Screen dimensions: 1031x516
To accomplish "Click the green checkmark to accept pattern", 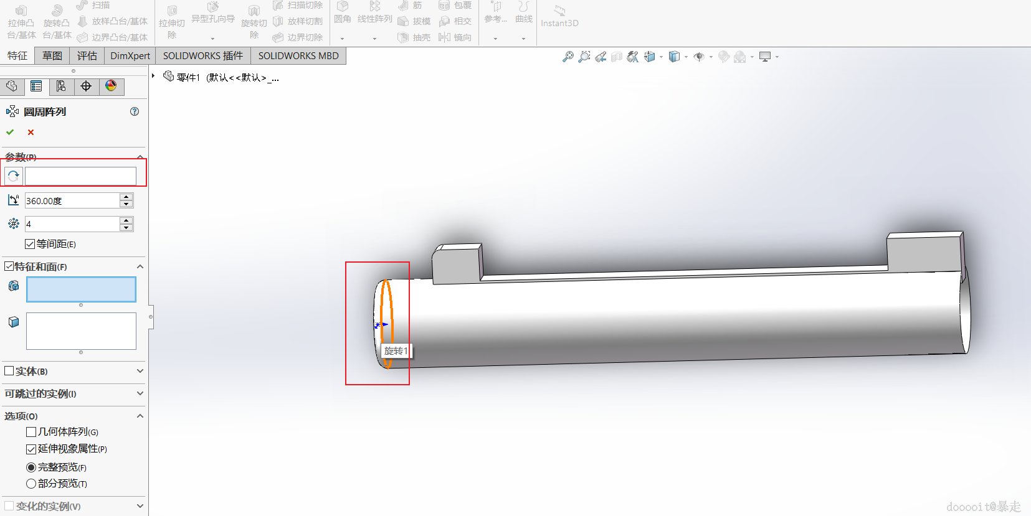I will coord(10,132).
